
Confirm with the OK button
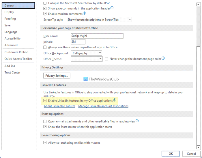coord(171,154)
